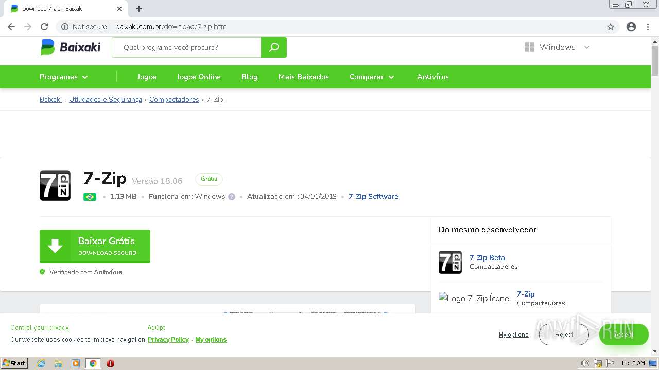Click the Logo 7-Zip Ícone image
Screen dimensions: 659x370
tap(474, 298)
